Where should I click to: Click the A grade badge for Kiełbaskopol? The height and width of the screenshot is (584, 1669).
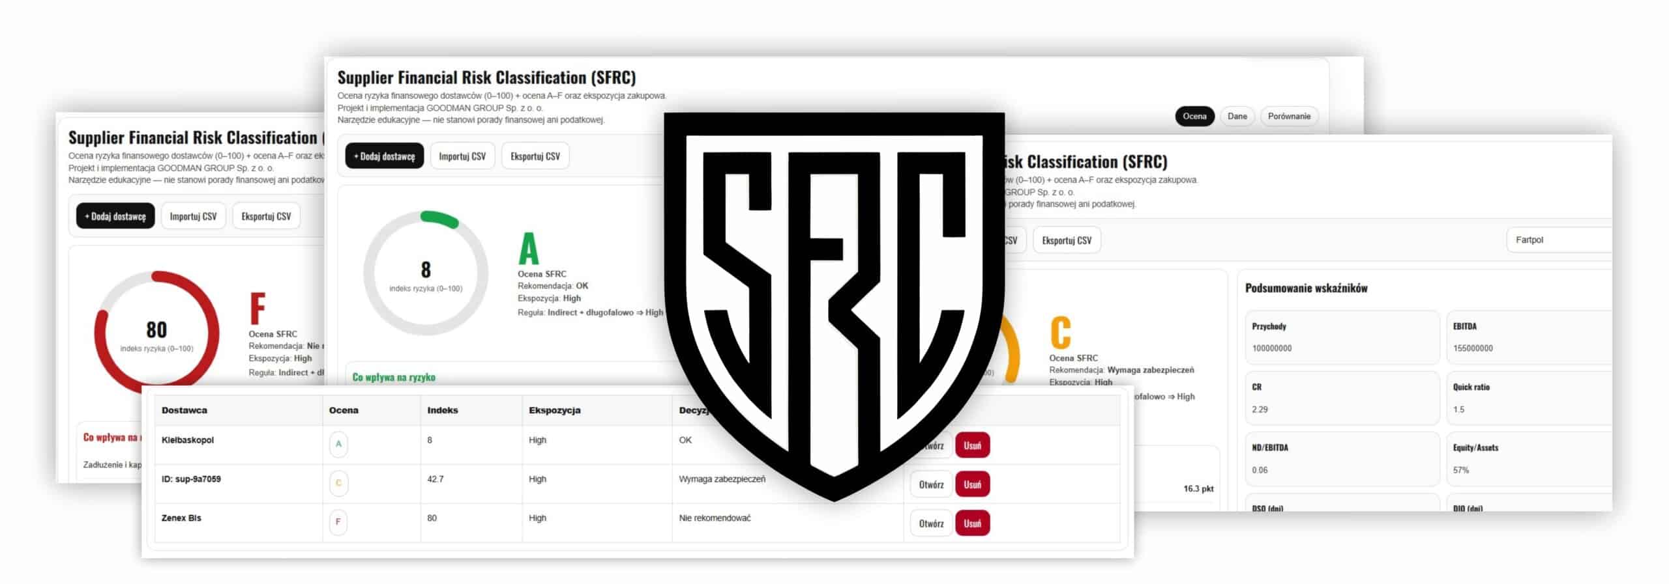coord(338,444)
